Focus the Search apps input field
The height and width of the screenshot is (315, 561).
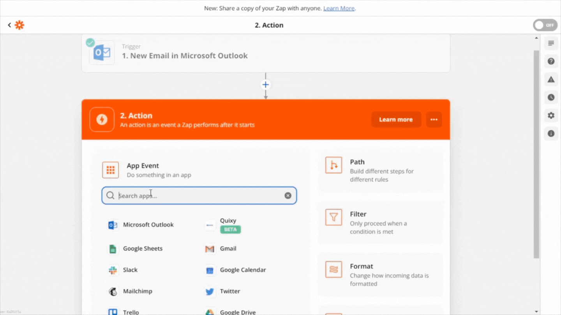[x=199, y=196]
